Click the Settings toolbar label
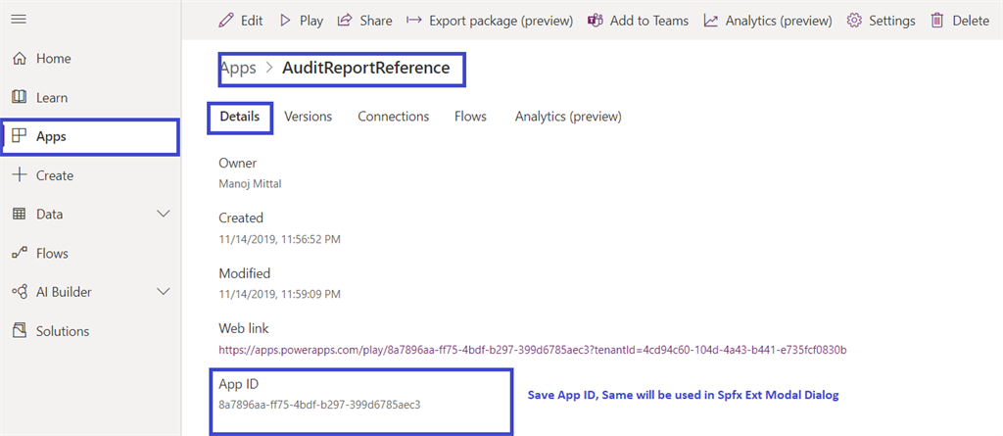This screenshot has width=1003, height=436. [892, 21]
